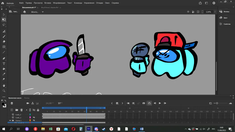This screenshot has width=235, height=132.
Task: Click the Home icon
Action: (x=3, y=3)
